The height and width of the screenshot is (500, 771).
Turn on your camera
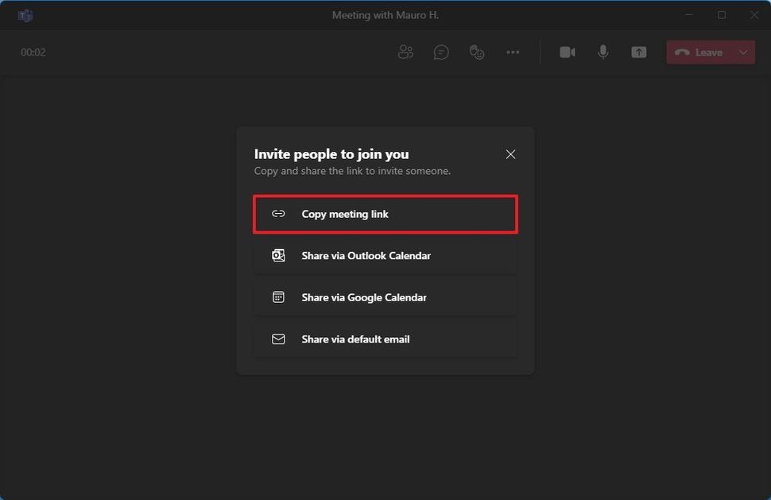coord(568,52)
